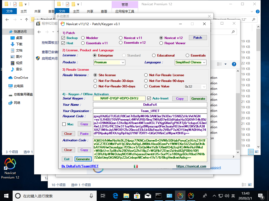Copy the serial key with its Copy button
This screenshot has width=269, height=201.
[x=180, y=99]
